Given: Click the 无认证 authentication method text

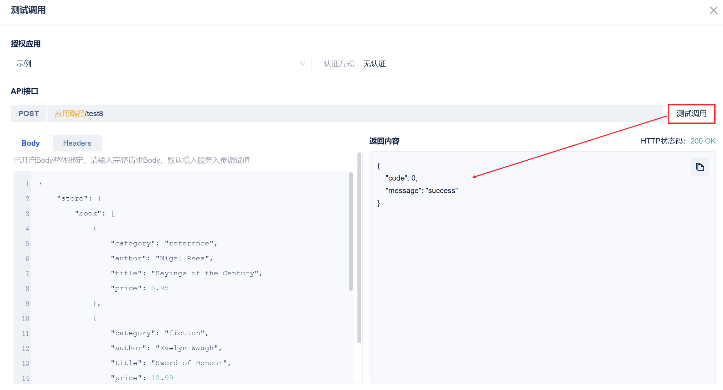Looking at the screenshot, I should coord(375,64).
